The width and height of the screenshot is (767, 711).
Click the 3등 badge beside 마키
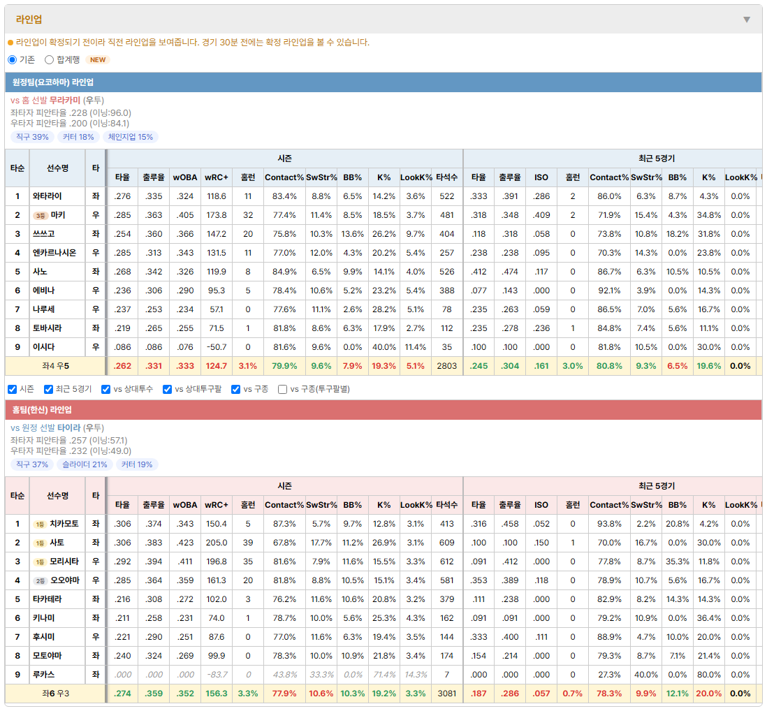click(x=40, y=216)
